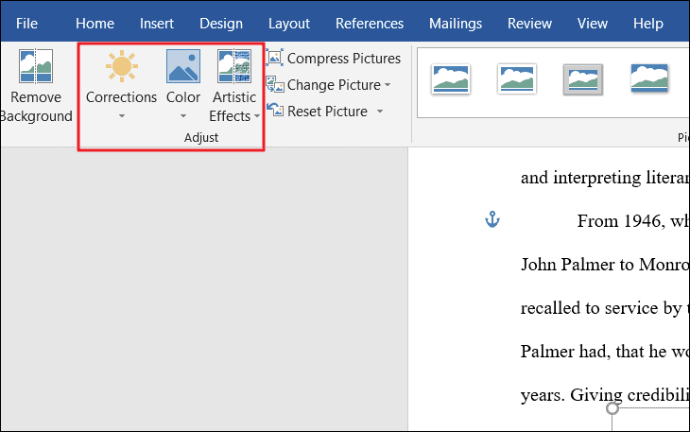Image resolution: width=690 pixels, height=432 pixels.
Task: Click the Color picture icon
Action: click(x=182, y=67)
